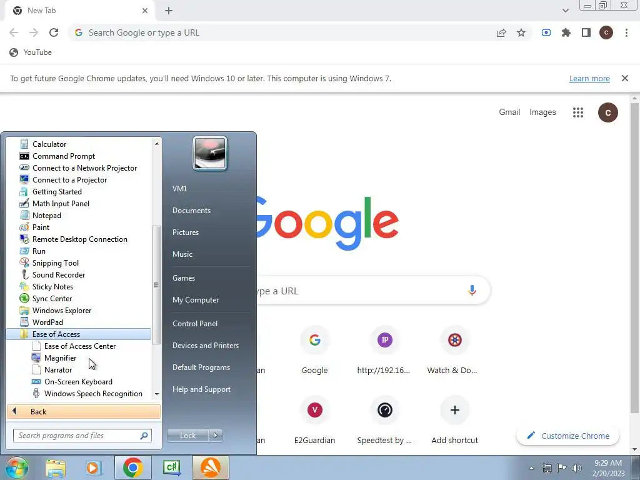Click Learn more about Chrome updates
Image resolution: width=640 pixels, height=480 pixels.
tap(589, 78)
